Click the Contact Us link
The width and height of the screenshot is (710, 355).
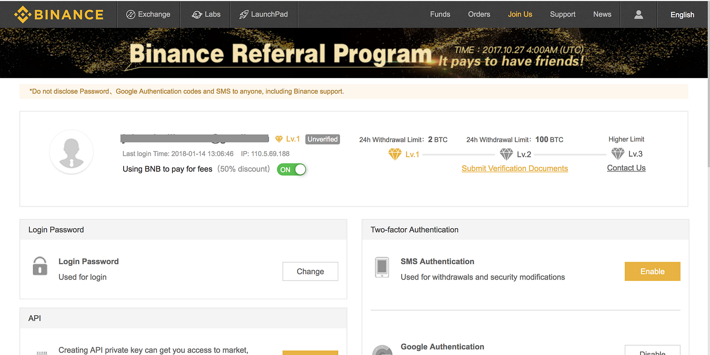(626, 168)
